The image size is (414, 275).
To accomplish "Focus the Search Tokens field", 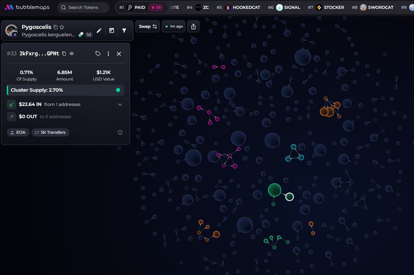I will 83,7.
